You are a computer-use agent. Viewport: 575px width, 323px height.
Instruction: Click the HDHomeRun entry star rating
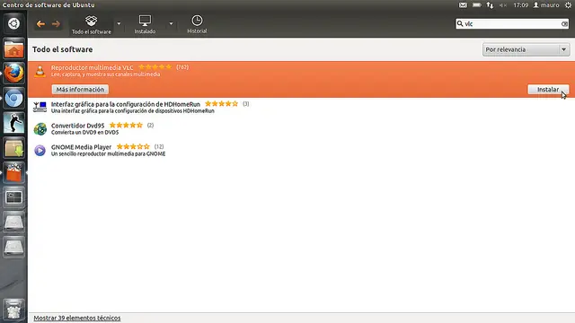[x=222, y=104]
